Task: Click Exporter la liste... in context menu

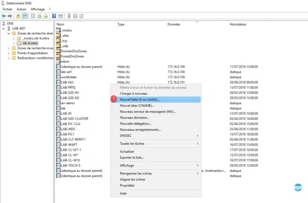Action: click(x=156, y=157)
